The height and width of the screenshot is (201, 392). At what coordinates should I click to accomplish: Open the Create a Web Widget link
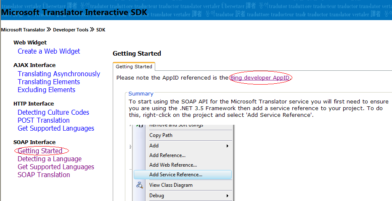pyautogui.click(x=49, y=51)
